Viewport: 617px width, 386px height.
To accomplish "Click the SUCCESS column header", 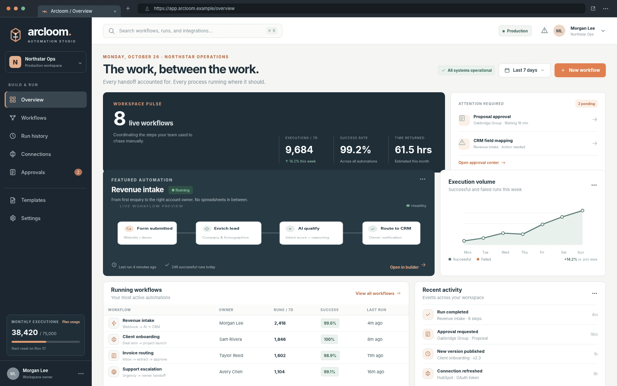I will point(329,310).
